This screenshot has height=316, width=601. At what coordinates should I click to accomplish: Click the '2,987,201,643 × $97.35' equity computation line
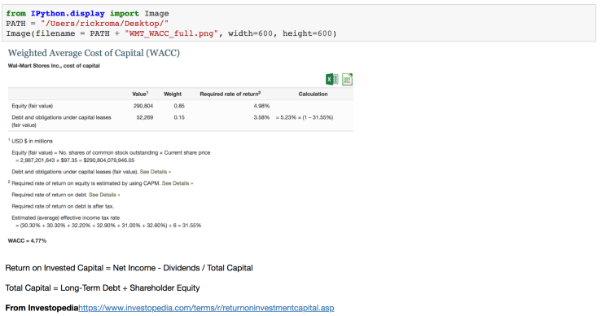tap(75, 160)
